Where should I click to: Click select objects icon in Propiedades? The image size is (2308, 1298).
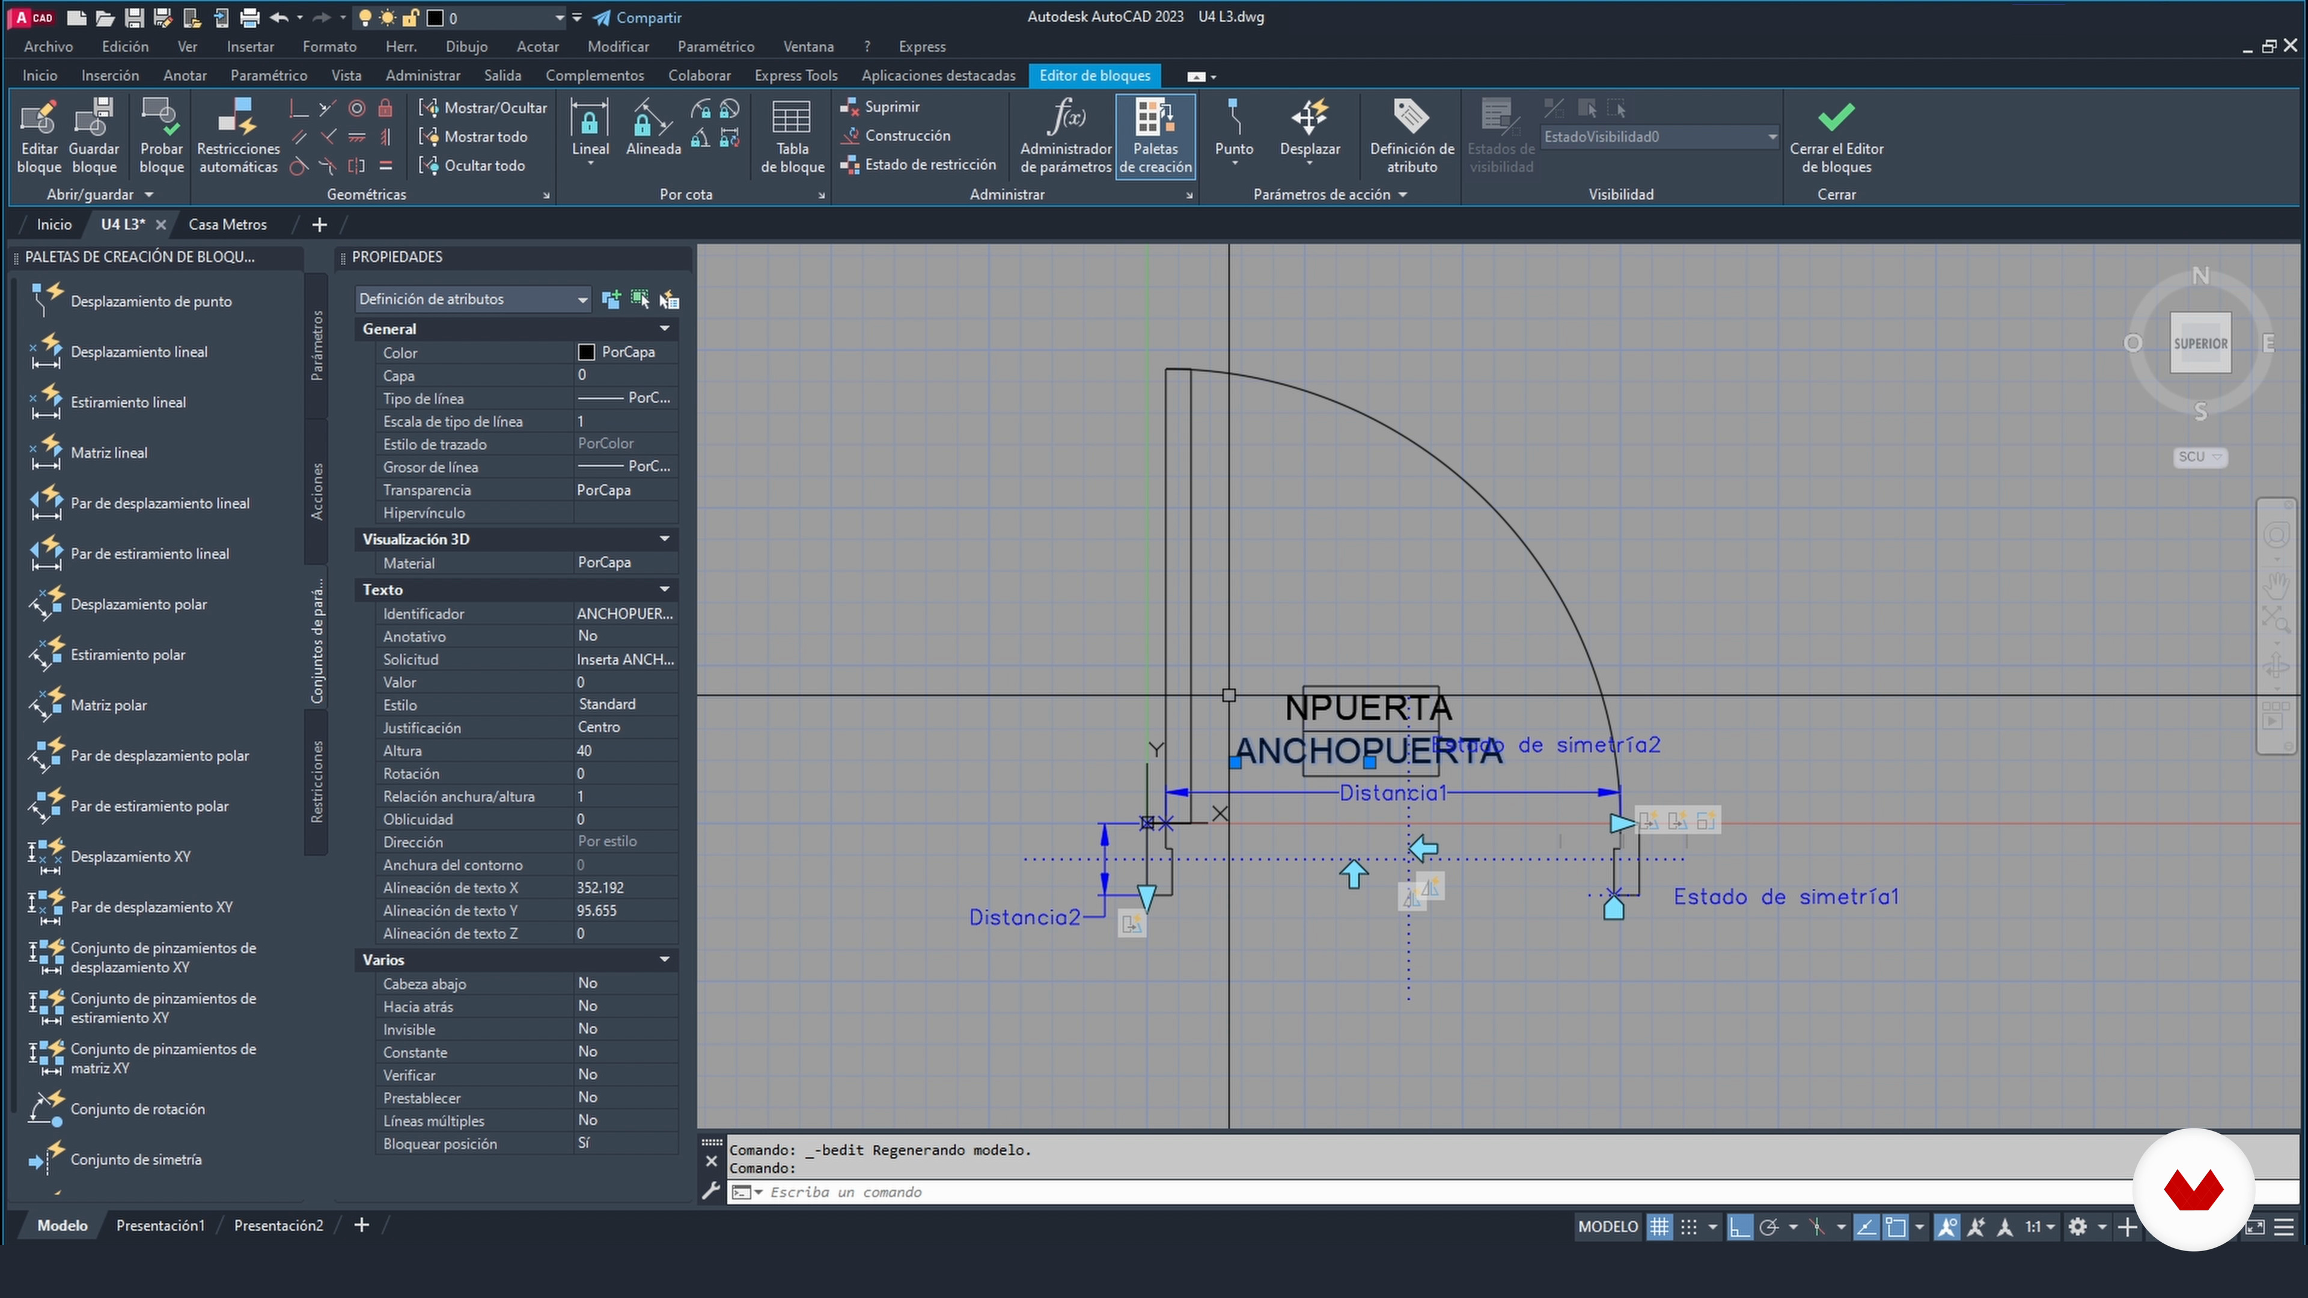[x=640, y=299]
